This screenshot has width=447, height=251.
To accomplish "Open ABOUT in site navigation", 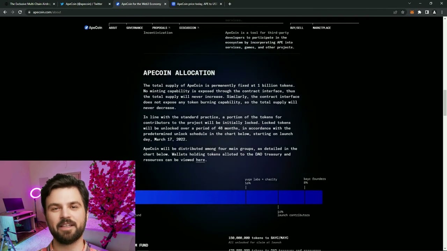I will coord(113,28).
